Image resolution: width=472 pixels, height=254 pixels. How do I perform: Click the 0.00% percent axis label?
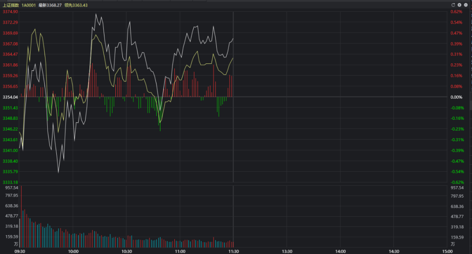click(456, 97)
